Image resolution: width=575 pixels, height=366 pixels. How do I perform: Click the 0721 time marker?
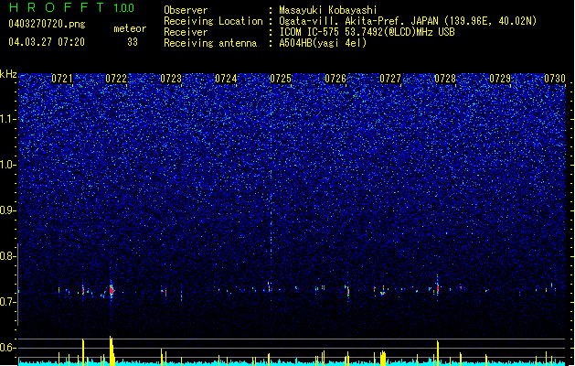(62, 79)
